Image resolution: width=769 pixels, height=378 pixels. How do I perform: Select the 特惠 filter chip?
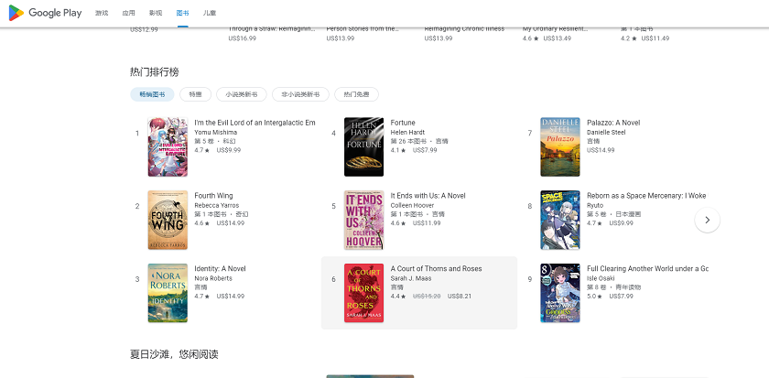click(195, 94)
